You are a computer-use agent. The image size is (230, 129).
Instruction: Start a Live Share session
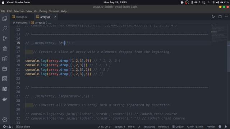pos(23,126)
